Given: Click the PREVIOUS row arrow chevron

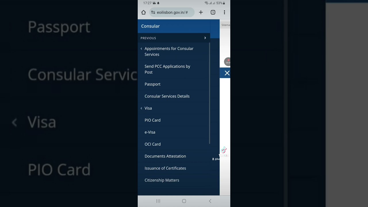Looking at the screenshot, I should click(x=205, y=38).
